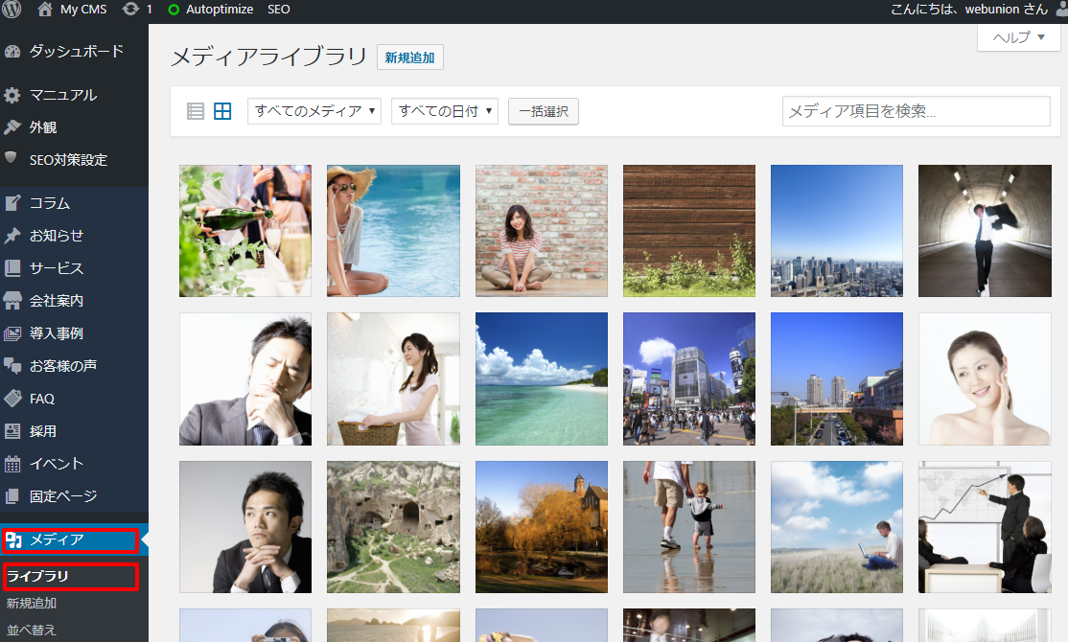Select autumn trees with church thumbnail

pos(542,527)
